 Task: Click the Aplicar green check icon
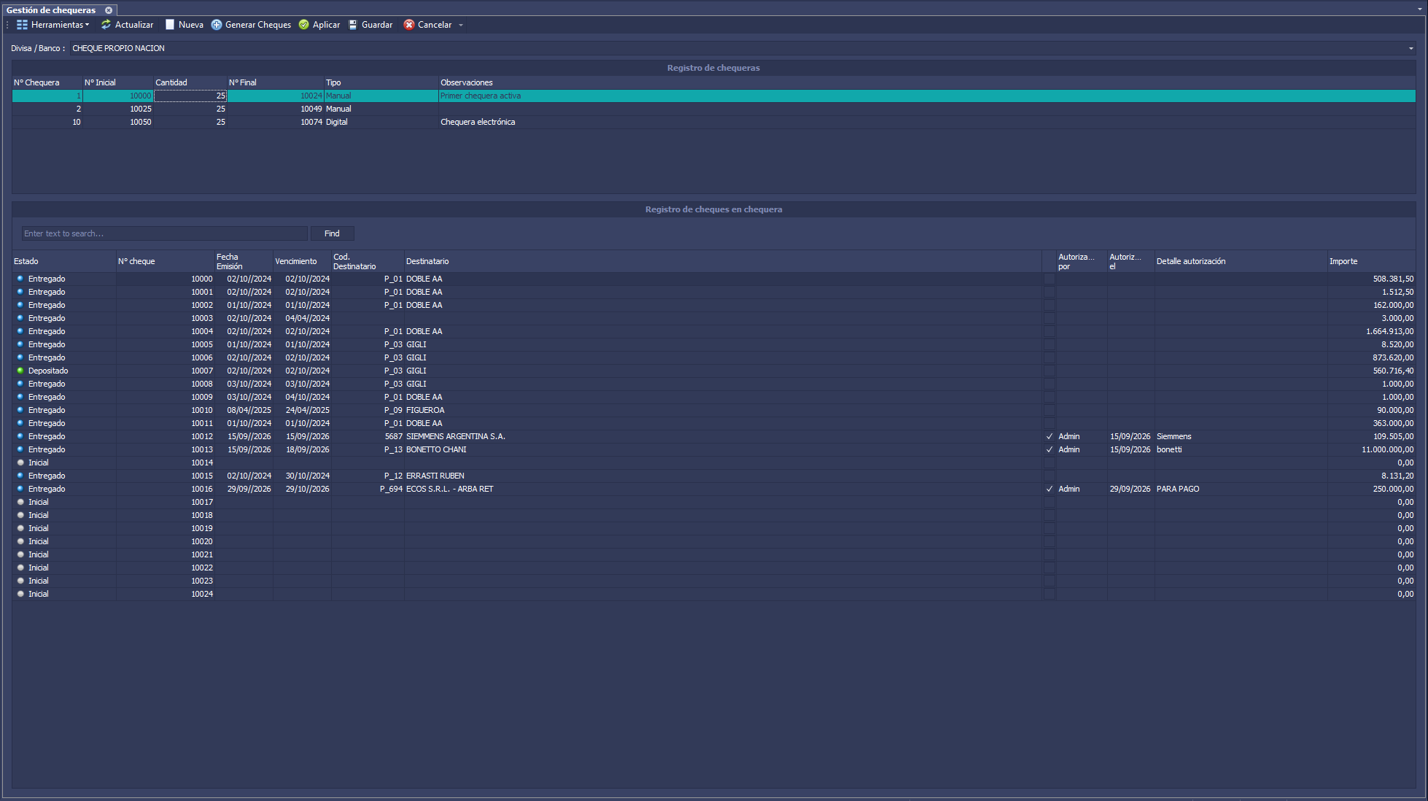point(304,25)
